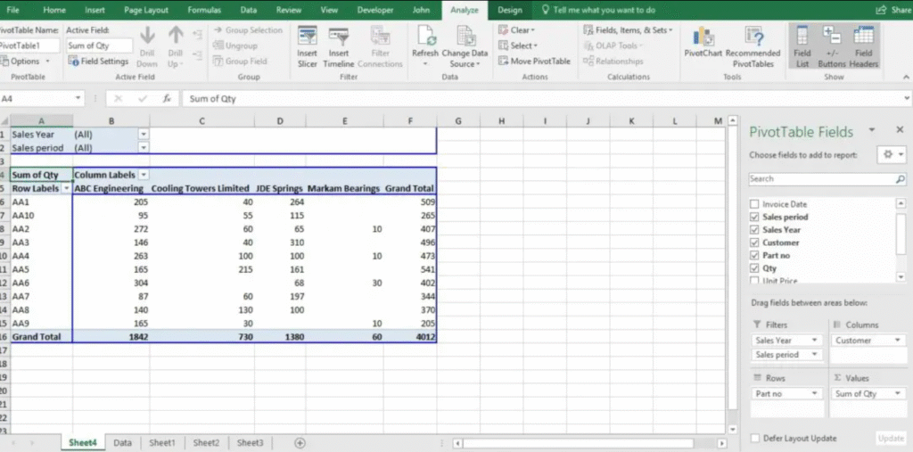Click the field list scroll up arrow
Screen dimensions: 913x452
[901, 203]
